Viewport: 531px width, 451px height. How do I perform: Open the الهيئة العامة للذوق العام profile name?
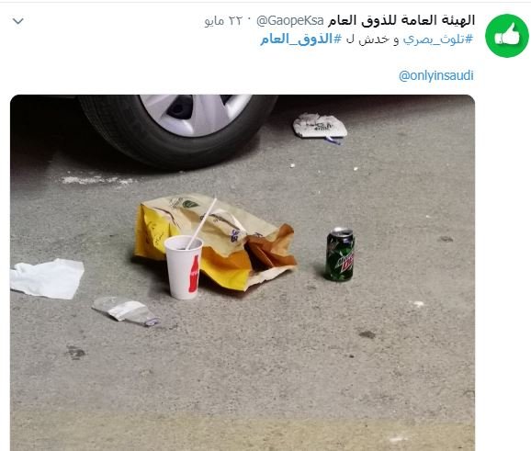tap(401, 20)
